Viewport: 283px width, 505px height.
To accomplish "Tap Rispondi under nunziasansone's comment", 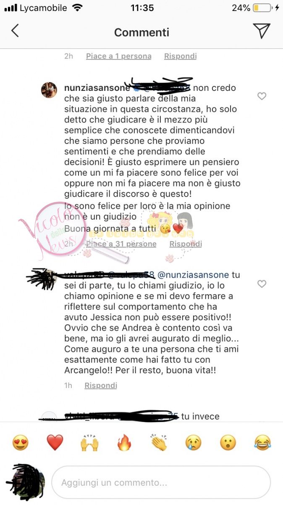I will (186, 244).
